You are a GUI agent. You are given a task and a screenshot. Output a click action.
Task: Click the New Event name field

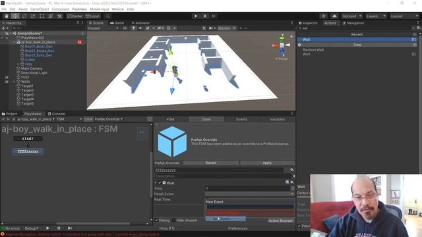(x=250, y=207)
